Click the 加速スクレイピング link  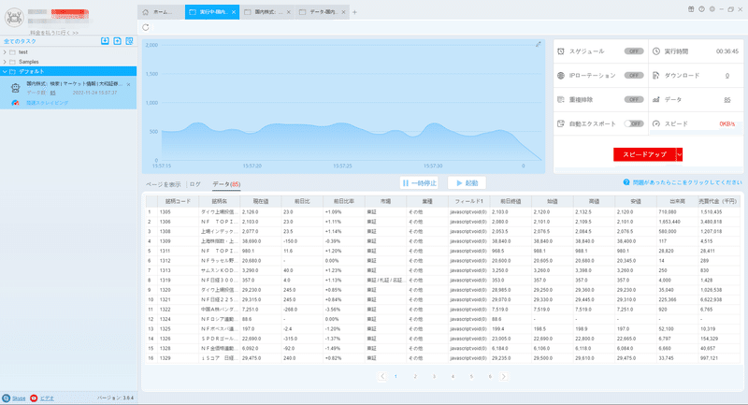(47, 103)
